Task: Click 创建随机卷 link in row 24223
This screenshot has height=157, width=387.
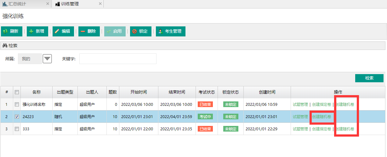Action: pyautogui.click(x=322, y=117)
